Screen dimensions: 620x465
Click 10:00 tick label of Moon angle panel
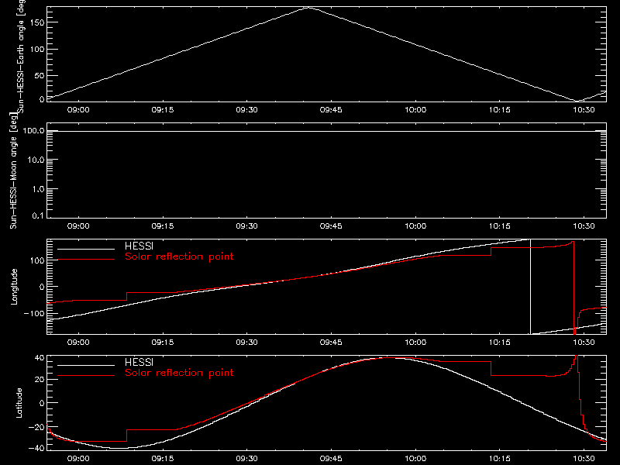[415, 226]
